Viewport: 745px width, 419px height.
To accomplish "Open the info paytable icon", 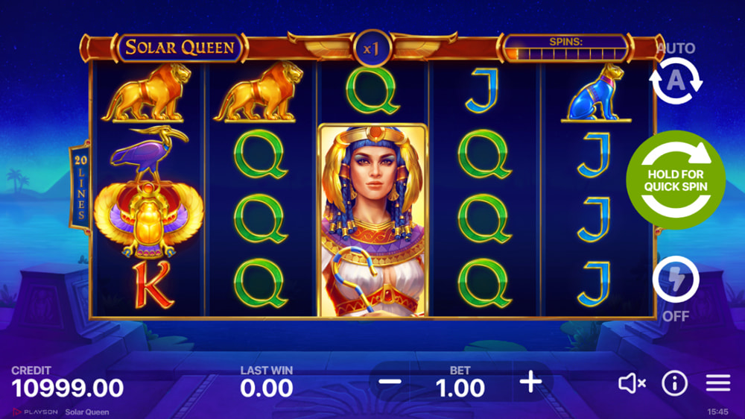I will [x=675, y=383].
